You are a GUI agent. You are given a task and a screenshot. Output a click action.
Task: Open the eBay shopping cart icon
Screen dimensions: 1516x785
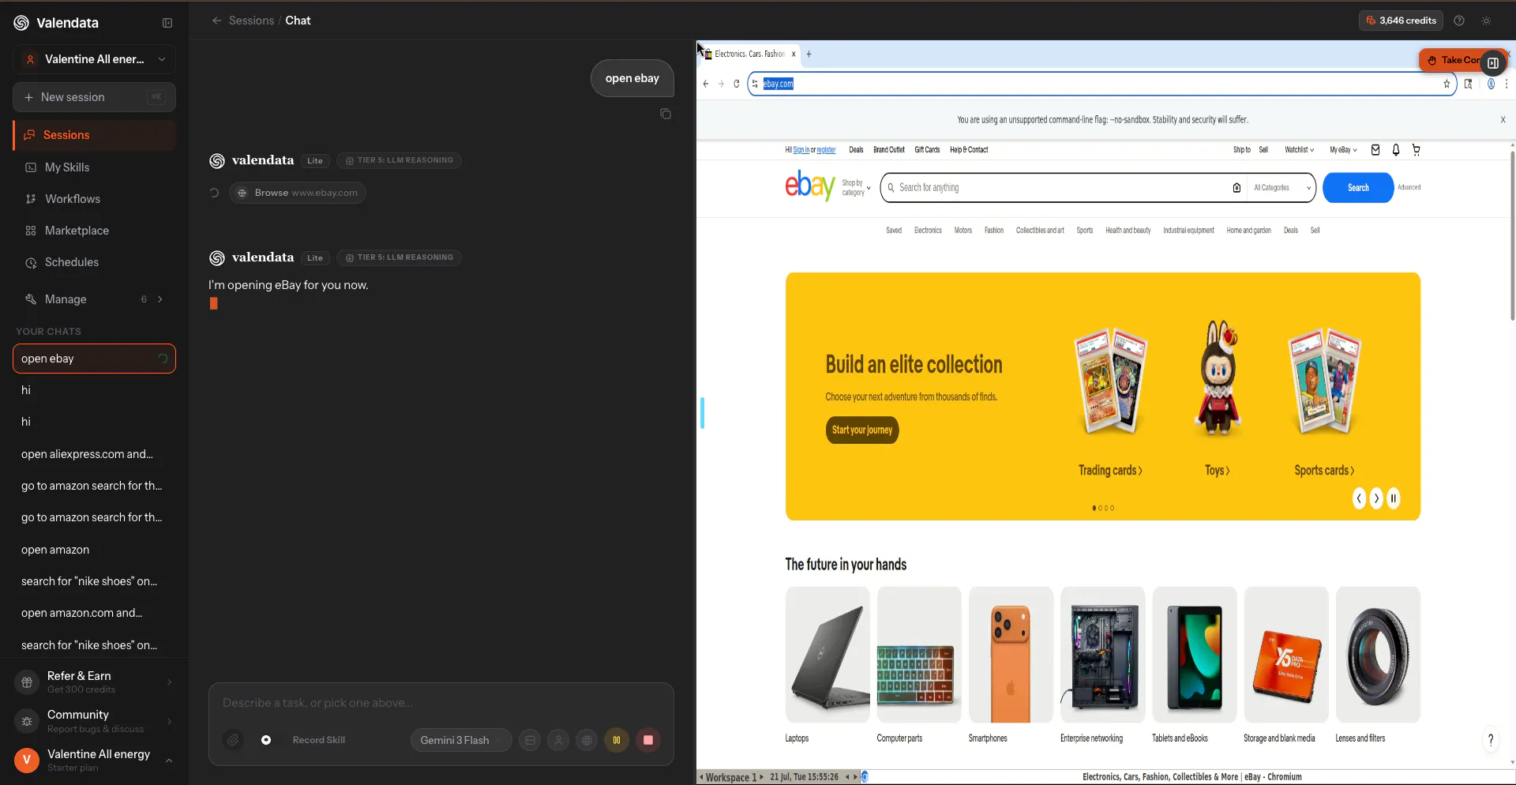pyautogui.click(x=1416, y=150)
